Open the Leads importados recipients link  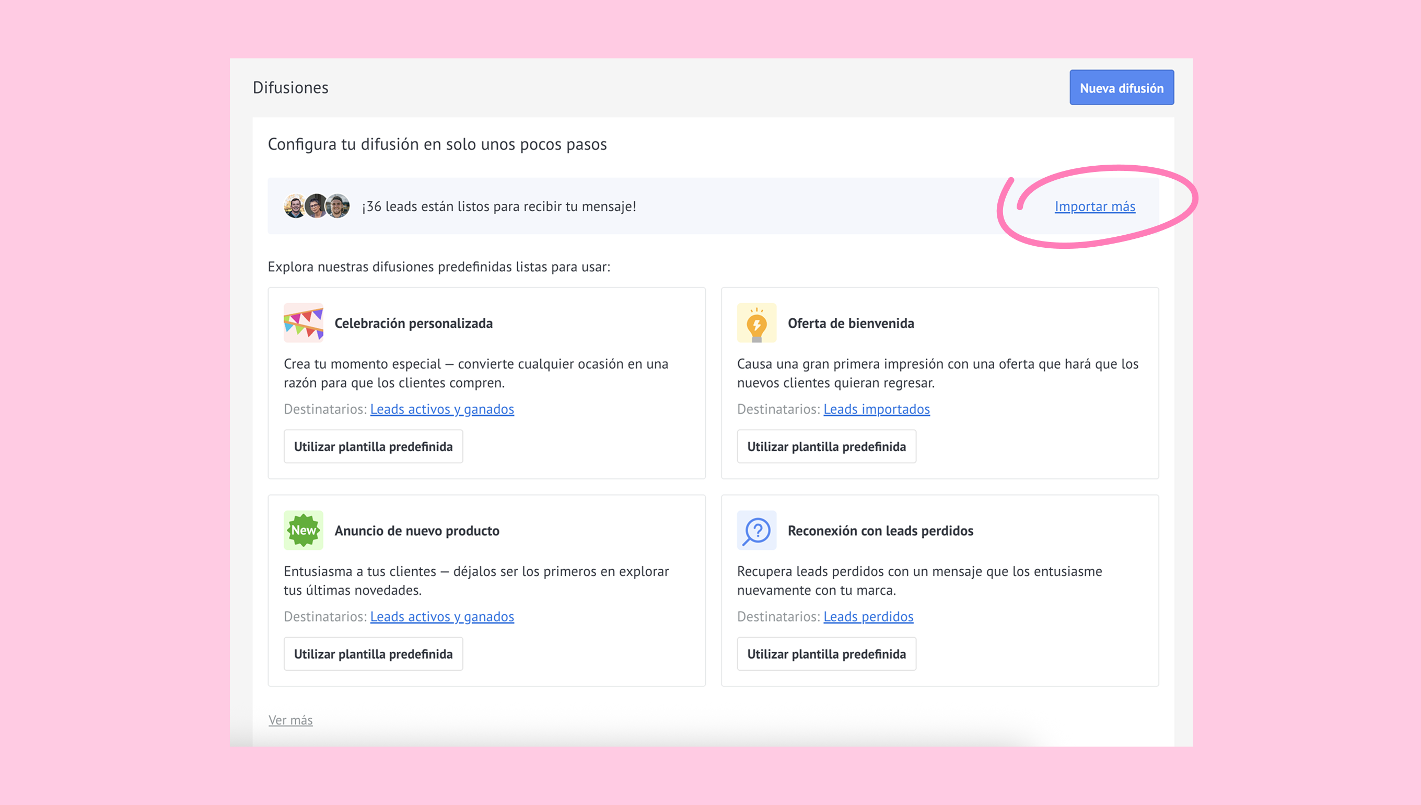(x=876, y=409)
